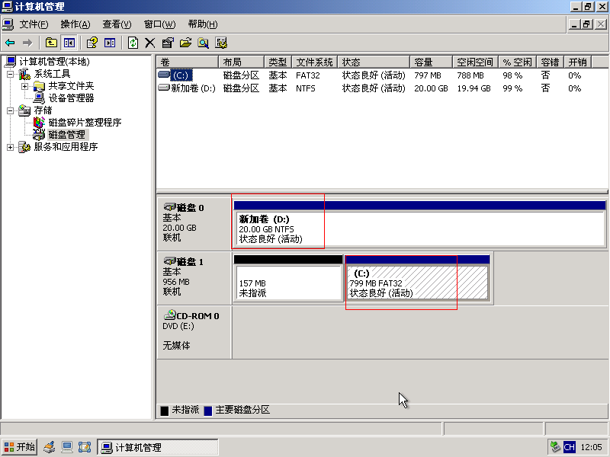Expand the 服务和应用程序 tree node
This screenshot has width=610, height=457.
(10, 147)
